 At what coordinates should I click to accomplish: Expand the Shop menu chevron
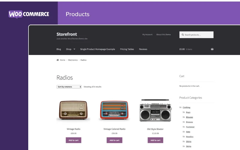pos(74,49)
